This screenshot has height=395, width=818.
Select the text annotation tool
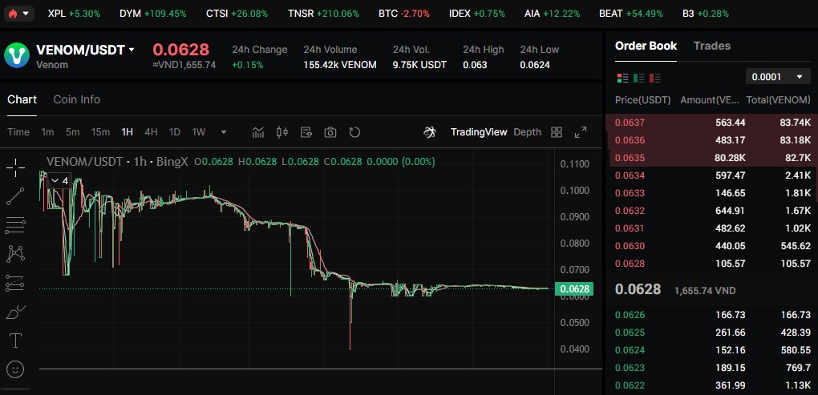tap(16, 341)
